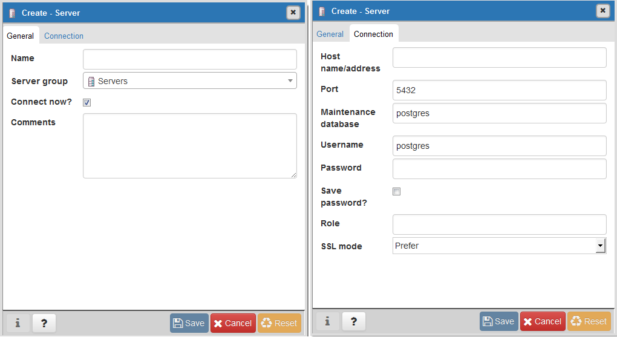
Task: Click Reset in the General dialog
Action: click(279, 323)
